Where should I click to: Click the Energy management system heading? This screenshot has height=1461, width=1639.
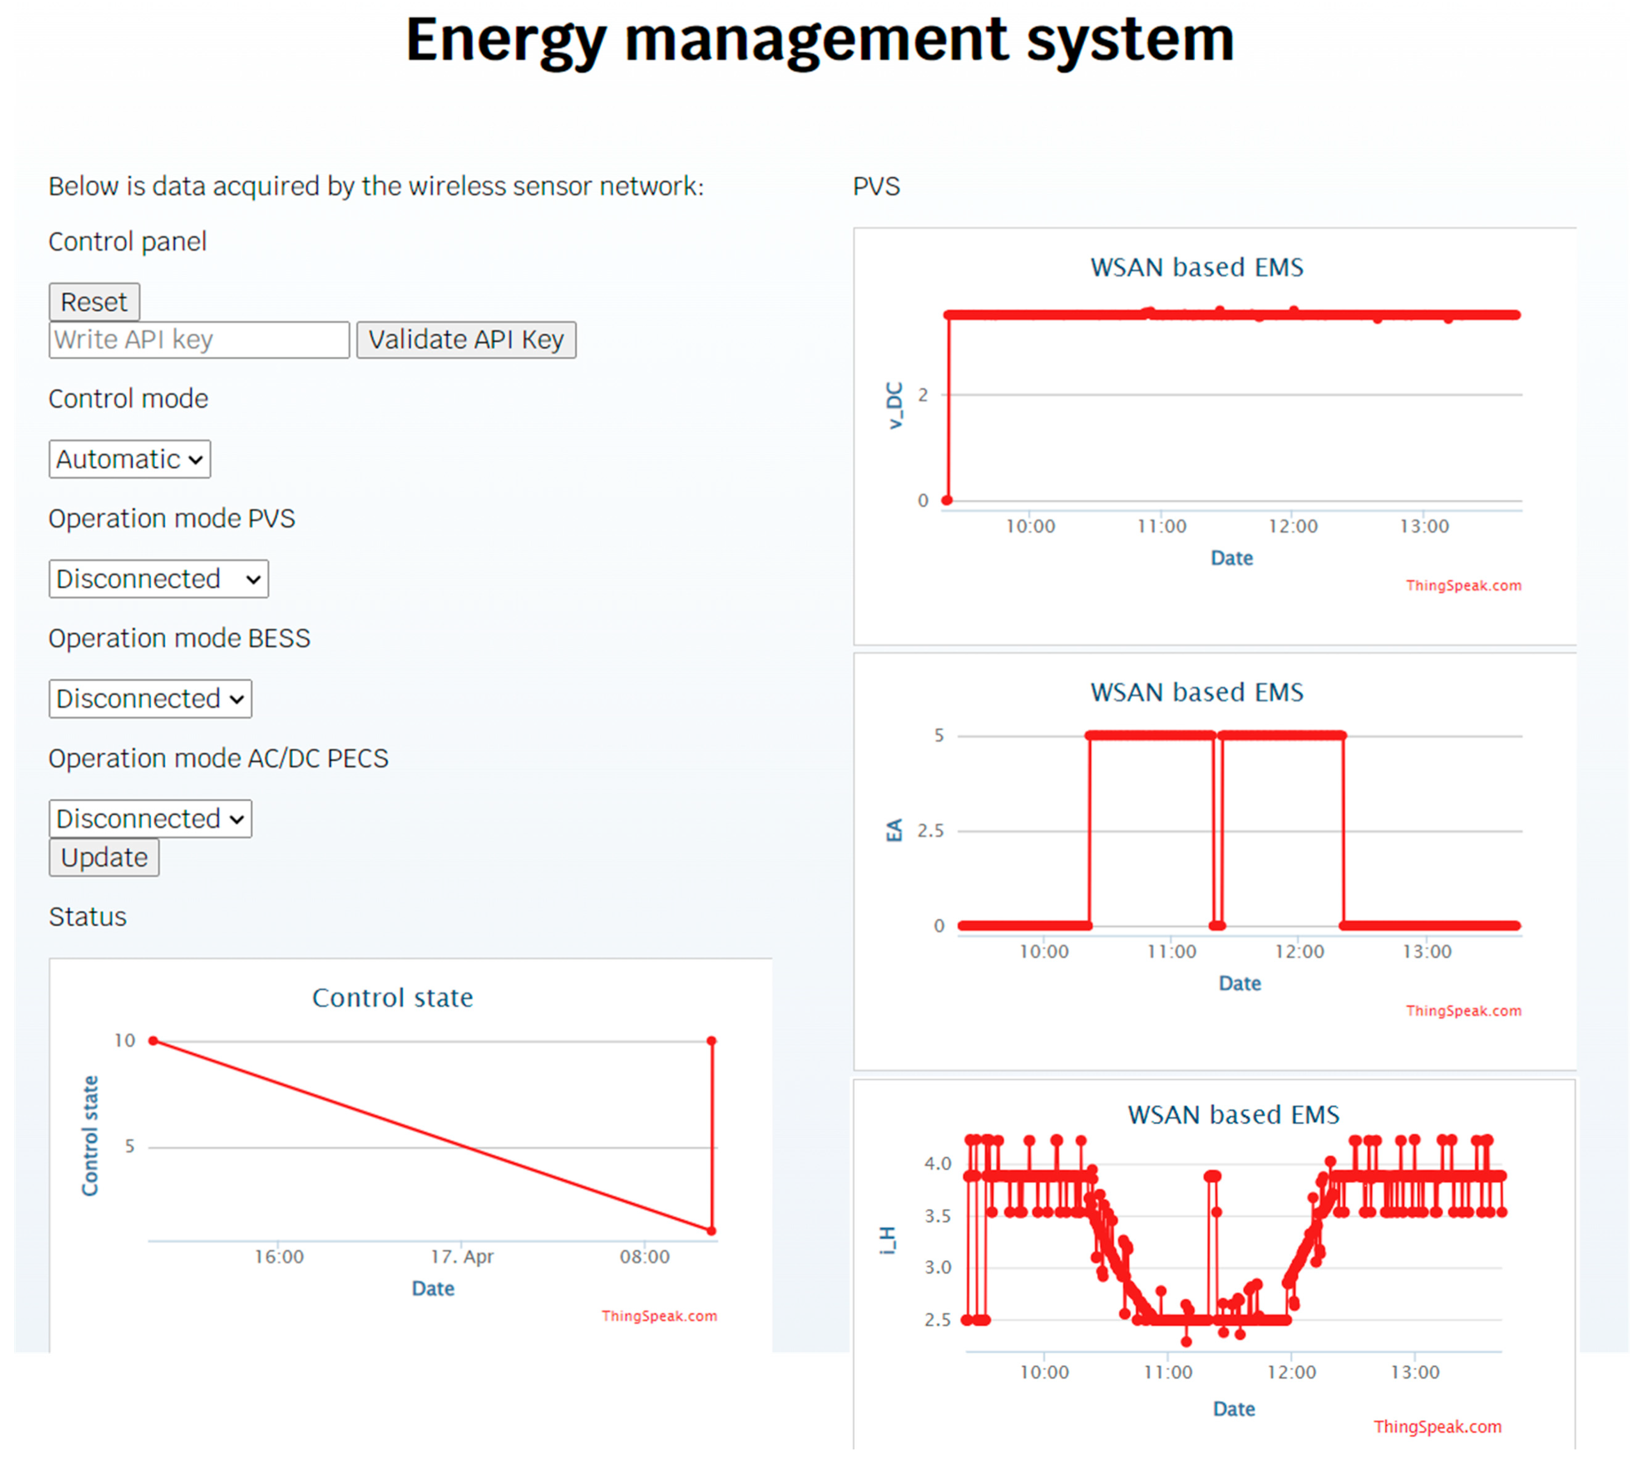tap(819, 40)
